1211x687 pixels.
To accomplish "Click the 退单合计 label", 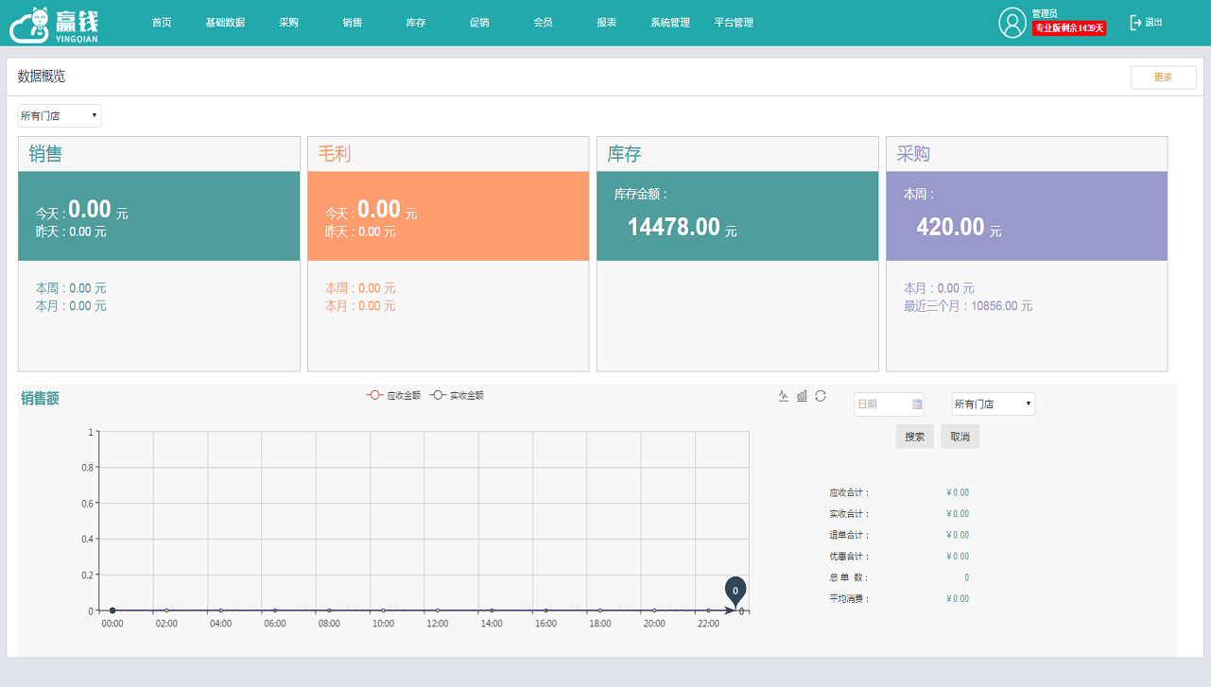I will (x=849, y=535).
